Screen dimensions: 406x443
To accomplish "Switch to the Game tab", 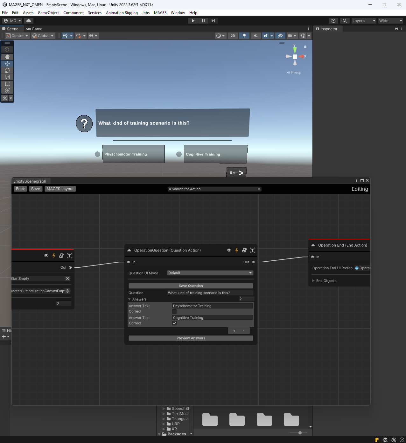I will pos(34,29).
